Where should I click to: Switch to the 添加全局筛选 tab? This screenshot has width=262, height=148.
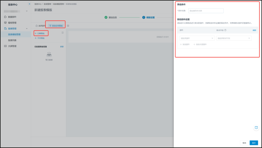[56, 26]
